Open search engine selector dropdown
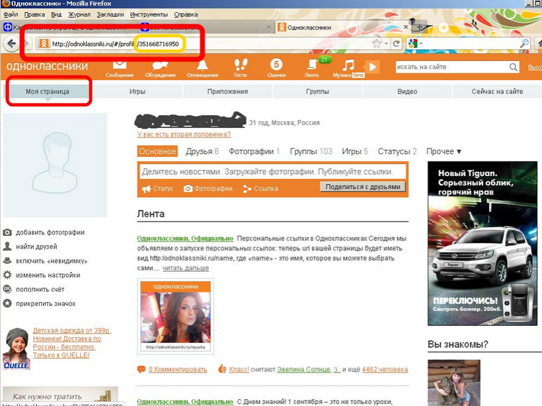The height and width of the screenshot is (406, 542). [421, 44]
